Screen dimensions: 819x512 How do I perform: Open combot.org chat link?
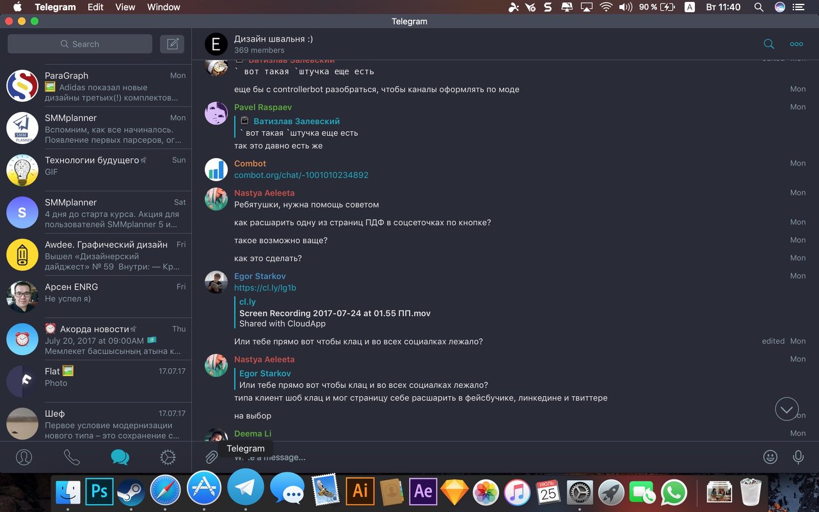(x=301, y=175)
